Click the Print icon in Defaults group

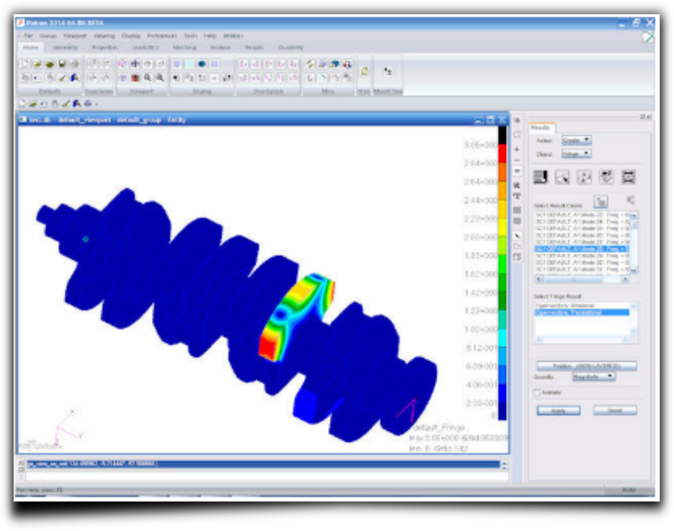(x=75, y=64)
